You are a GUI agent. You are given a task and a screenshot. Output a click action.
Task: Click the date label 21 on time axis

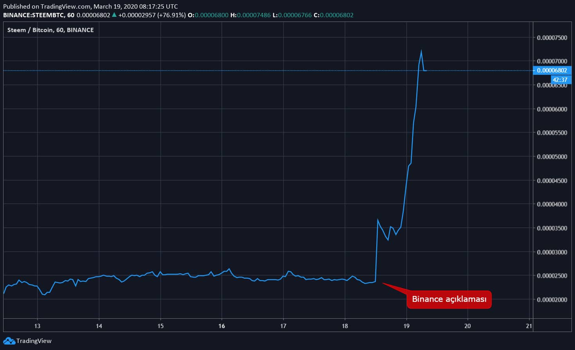[x=529, y=326]
